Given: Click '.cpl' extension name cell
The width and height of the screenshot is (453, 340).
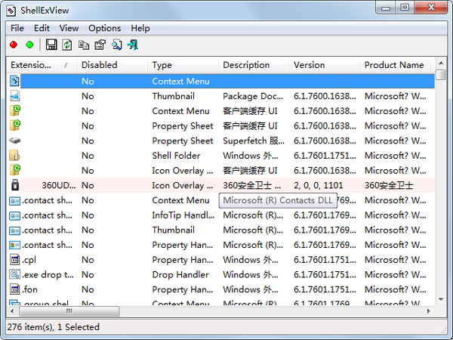Looking at the screenshot, I should pos(29,260).
